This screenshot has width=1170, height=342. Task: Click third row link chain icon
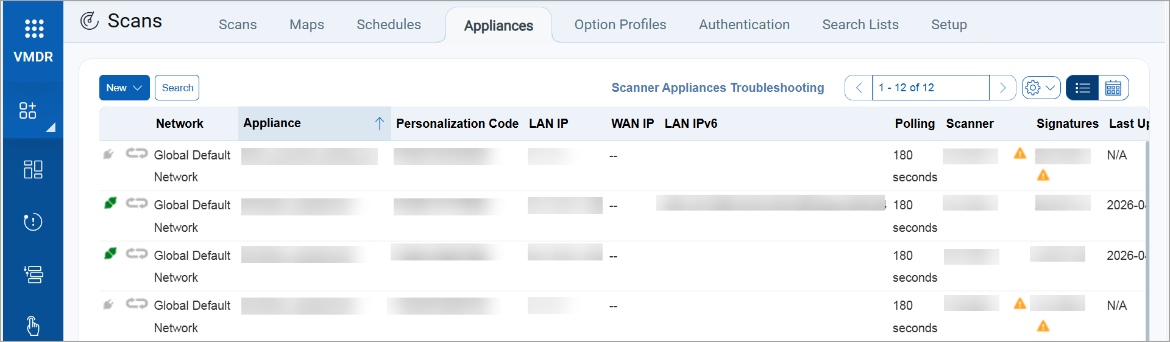(x=136, y=254)
